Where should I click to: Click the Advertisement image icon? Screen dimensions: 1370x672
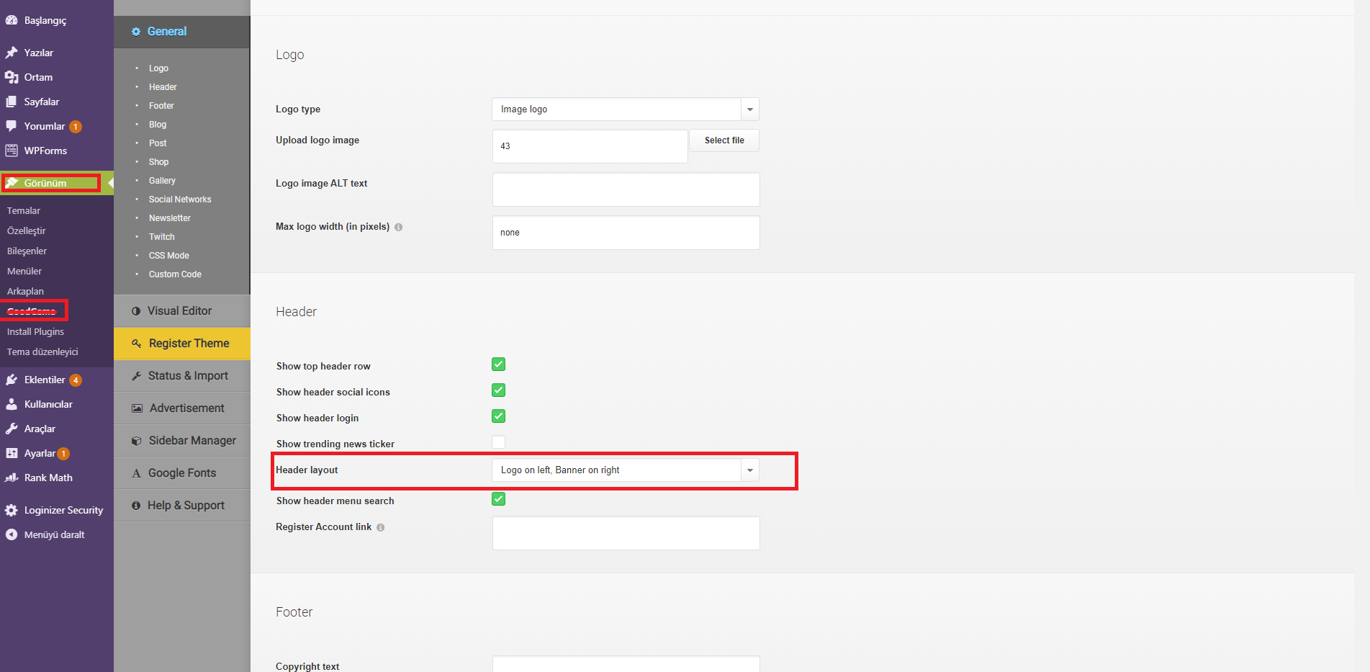(137, 408)
